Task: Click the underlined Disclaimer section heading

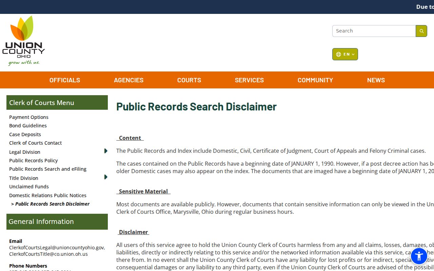Action: coord(133,232)
